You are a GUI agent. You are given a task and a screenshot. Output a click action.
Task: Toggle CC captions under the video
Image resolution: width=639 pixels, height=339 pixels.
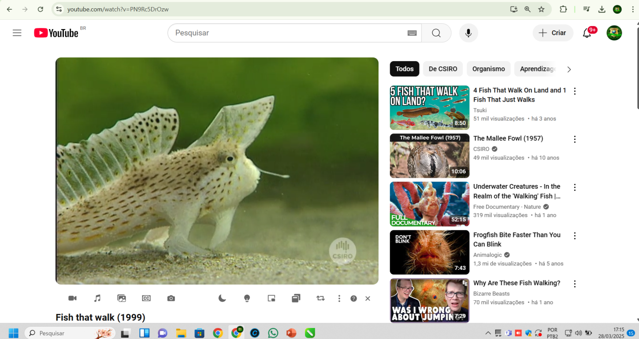click(x=146, y=298)
